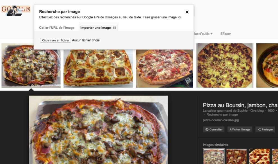The width and height of the screenshot is (278, 164).
Task: Click the Effacer link
Action: pos(225,34)
